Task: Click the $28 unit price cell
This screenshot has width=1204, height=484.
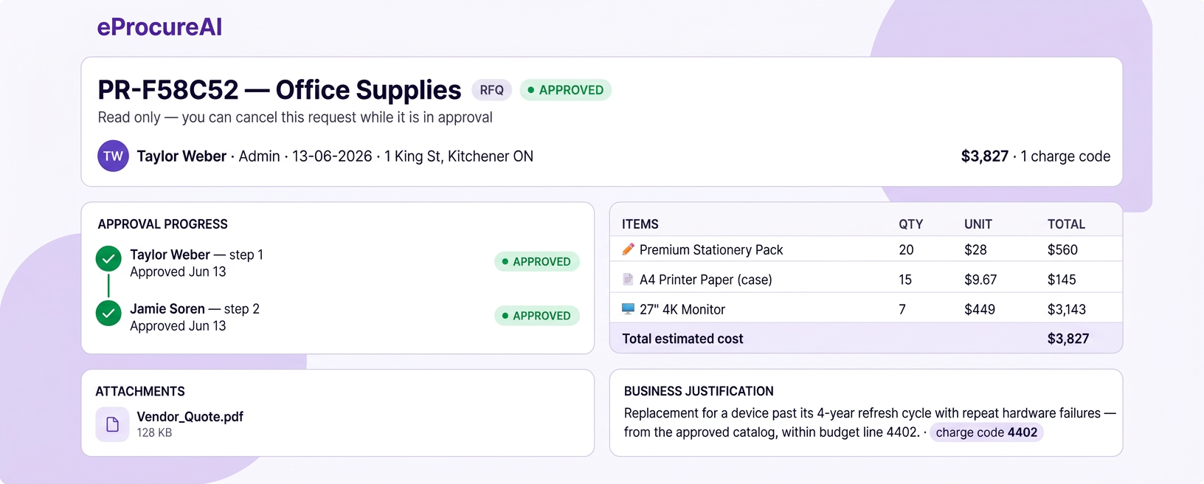Action: pyautogui.click(x=975, y=250)
